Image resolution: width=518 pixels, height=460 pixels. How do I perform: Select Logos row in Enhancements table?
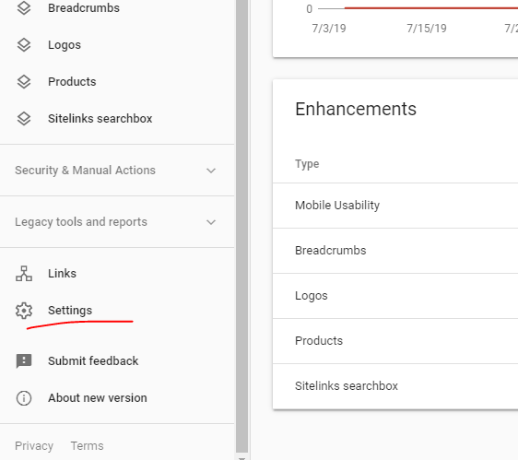[395, 296]
